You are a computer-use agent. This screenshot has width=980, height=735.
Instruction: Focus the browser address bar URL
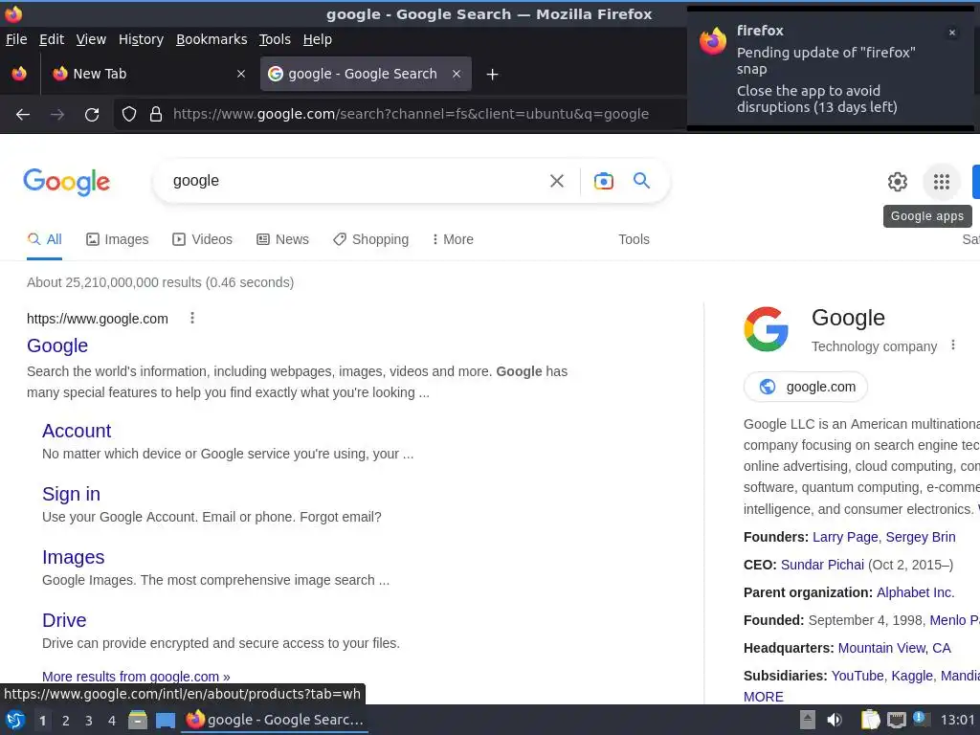click(411, 115)
